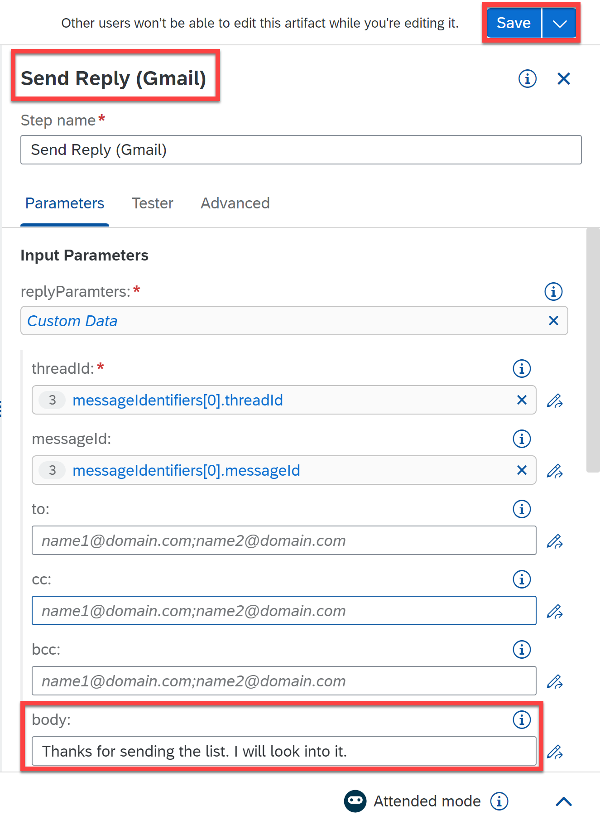Click the Custom Data field
The width and height of the screenshot is (600, 825).
click(294, 321)
